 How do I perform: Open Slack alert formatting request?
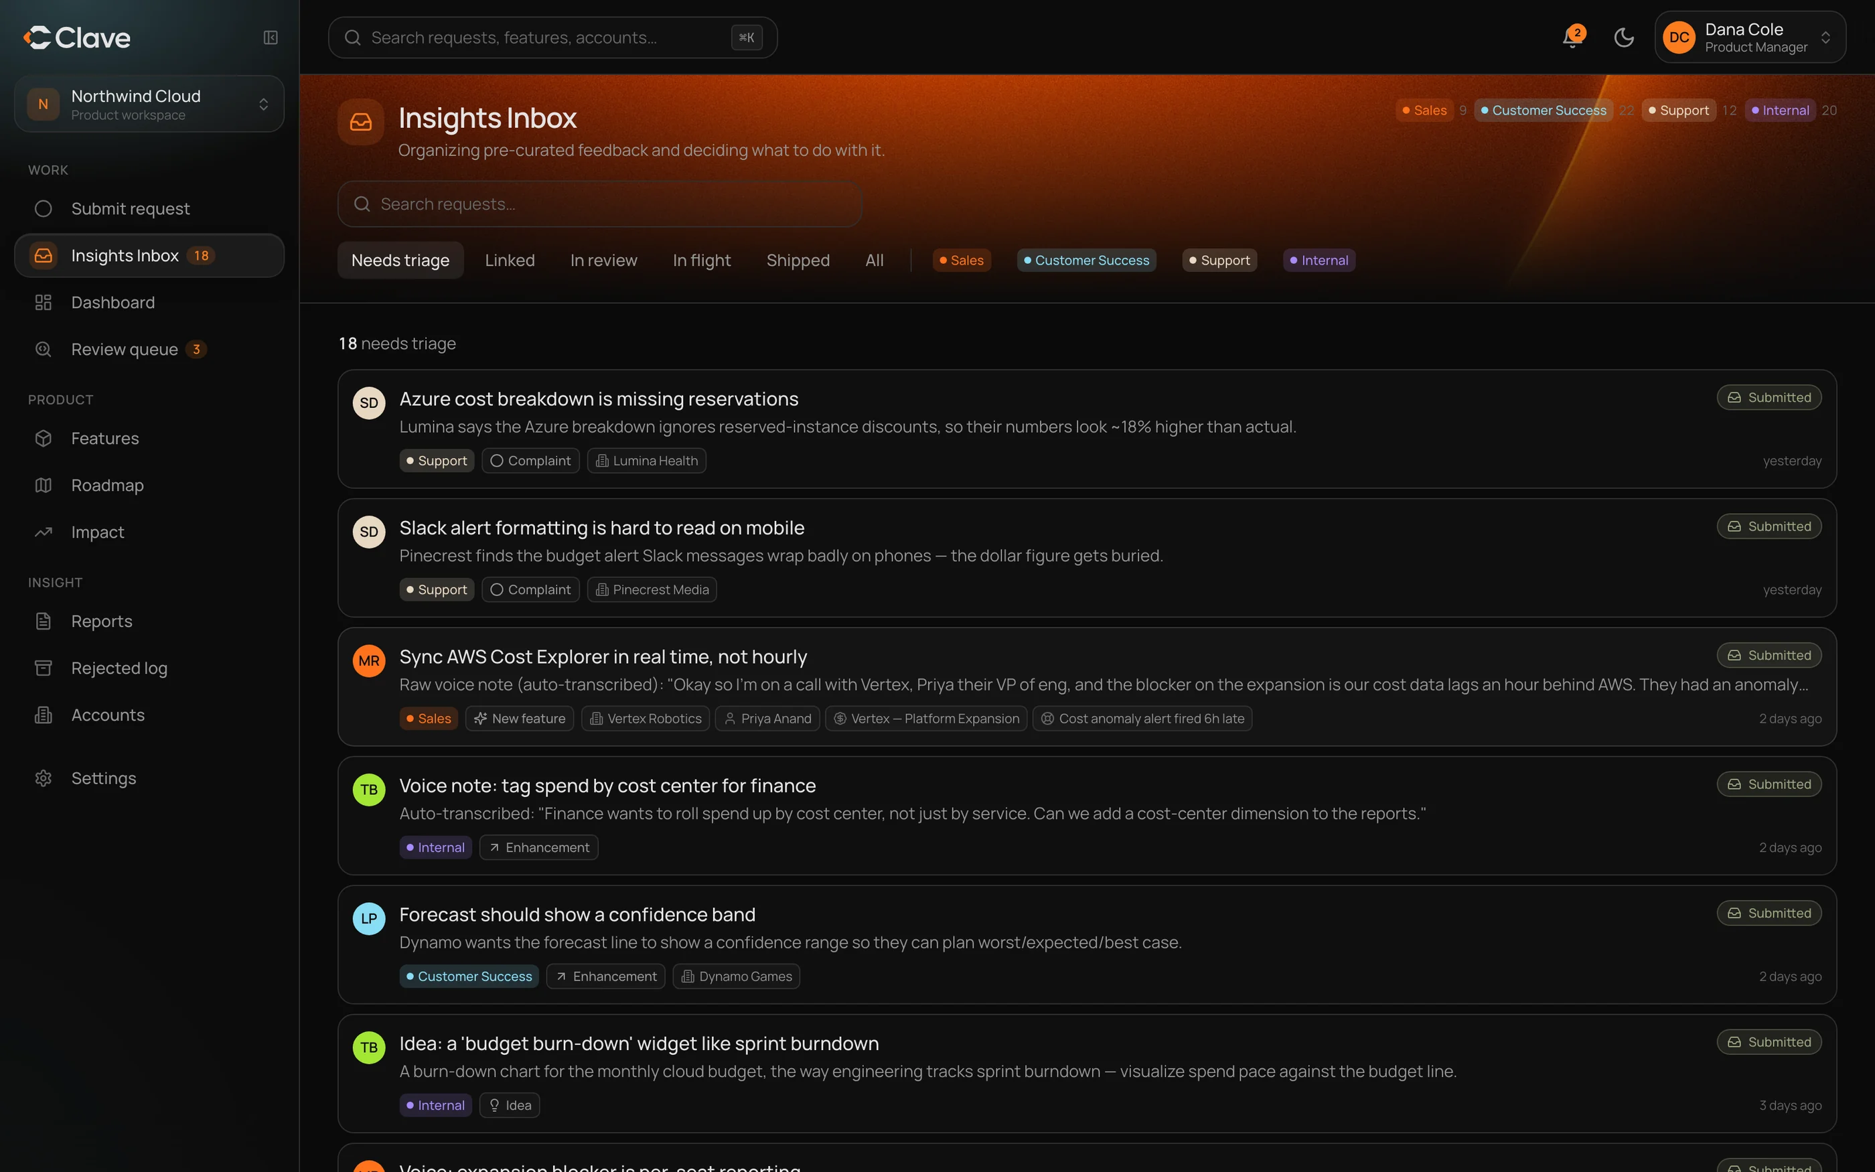pos(1087,558)
